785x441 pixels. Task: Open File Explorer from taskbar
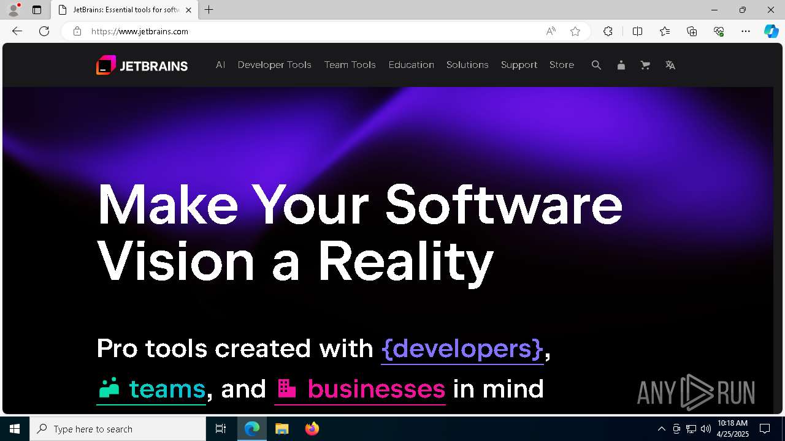[281, 429]
